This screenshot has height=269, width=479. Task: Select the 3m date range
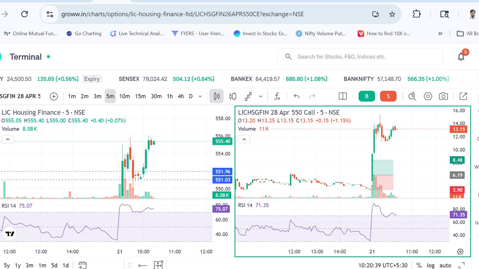(29, 265)
